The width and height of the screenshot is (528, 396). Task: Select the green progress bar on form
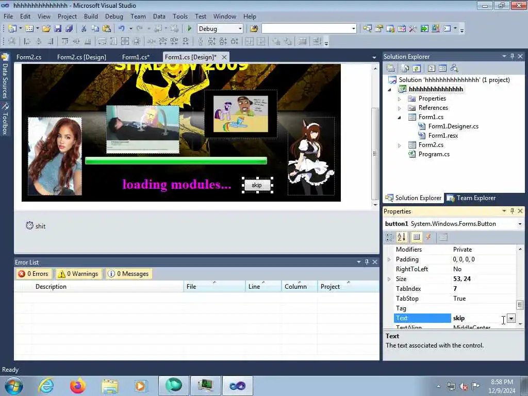pyautogui.click(x=176, y=161)
